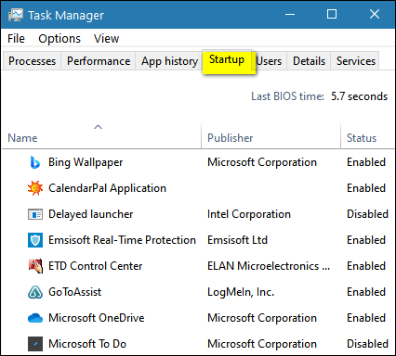396x356 pixels.
Task: Open the Options menu
Action: 59,39
